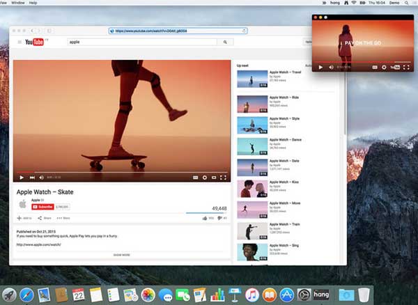Screen dimensions: 418x305
Task: Open Apple Watch – Date title link
Action: [284, 161]
